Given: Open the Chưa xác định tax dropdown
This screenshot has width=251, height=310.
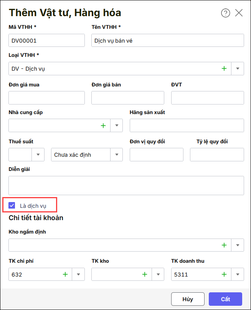Looking at the screenshot, I should [x=116, y=155].
